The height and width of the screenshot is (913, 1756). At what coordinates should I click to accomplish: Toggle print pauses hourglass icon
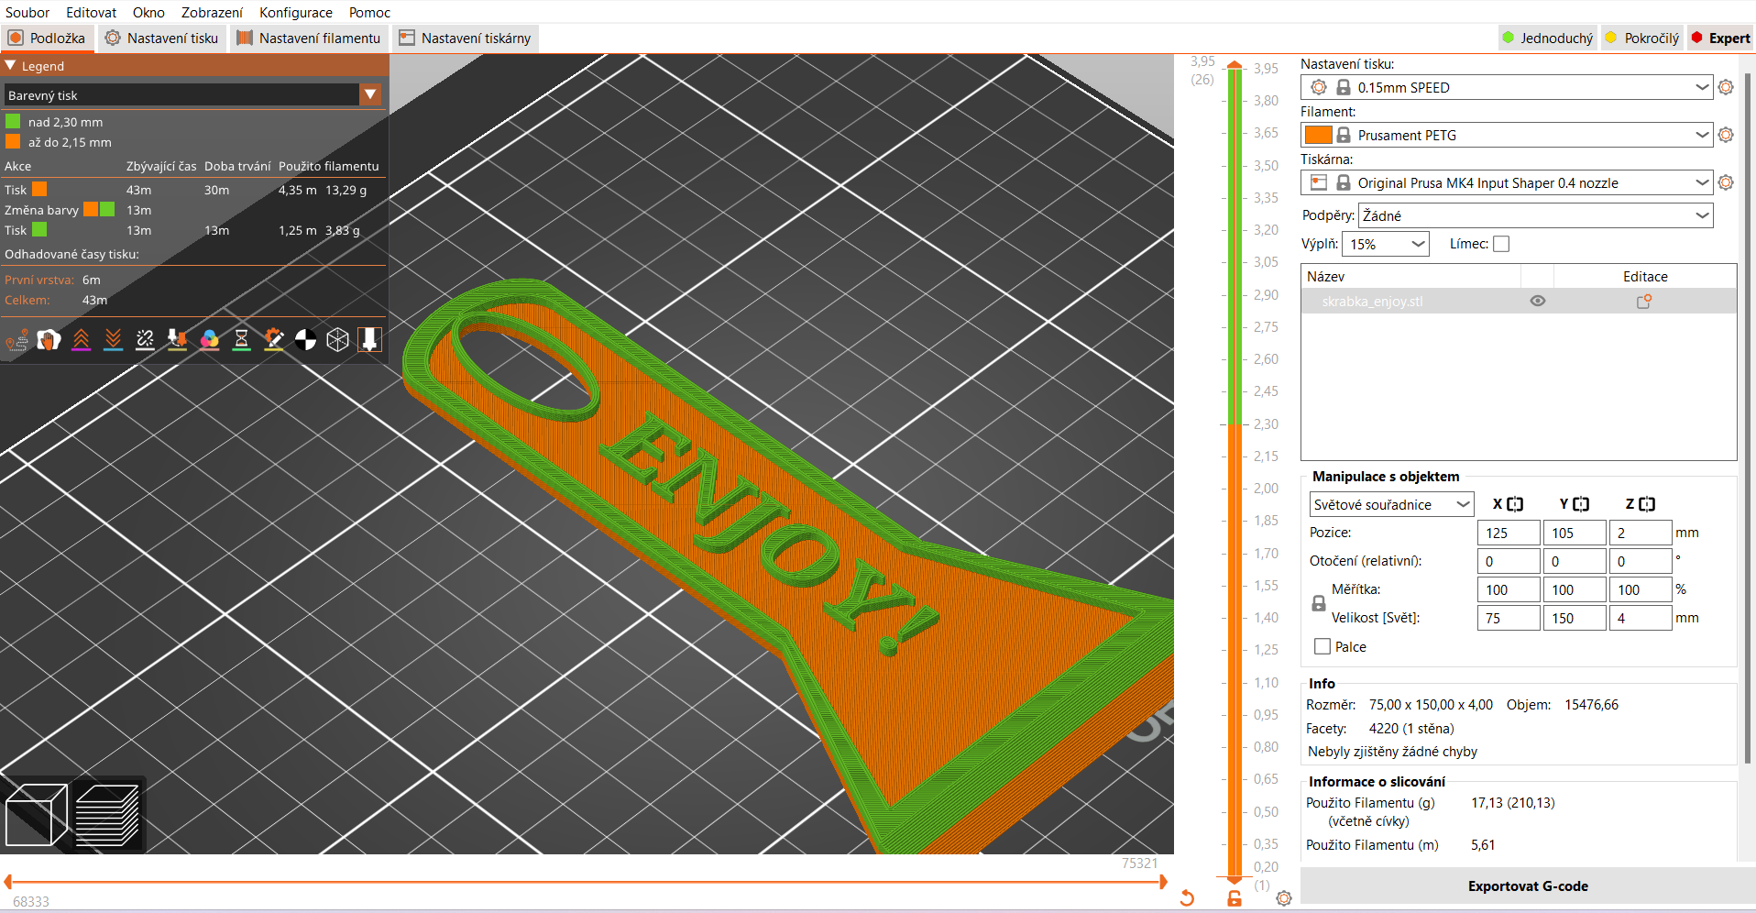[x=241, y=340]
